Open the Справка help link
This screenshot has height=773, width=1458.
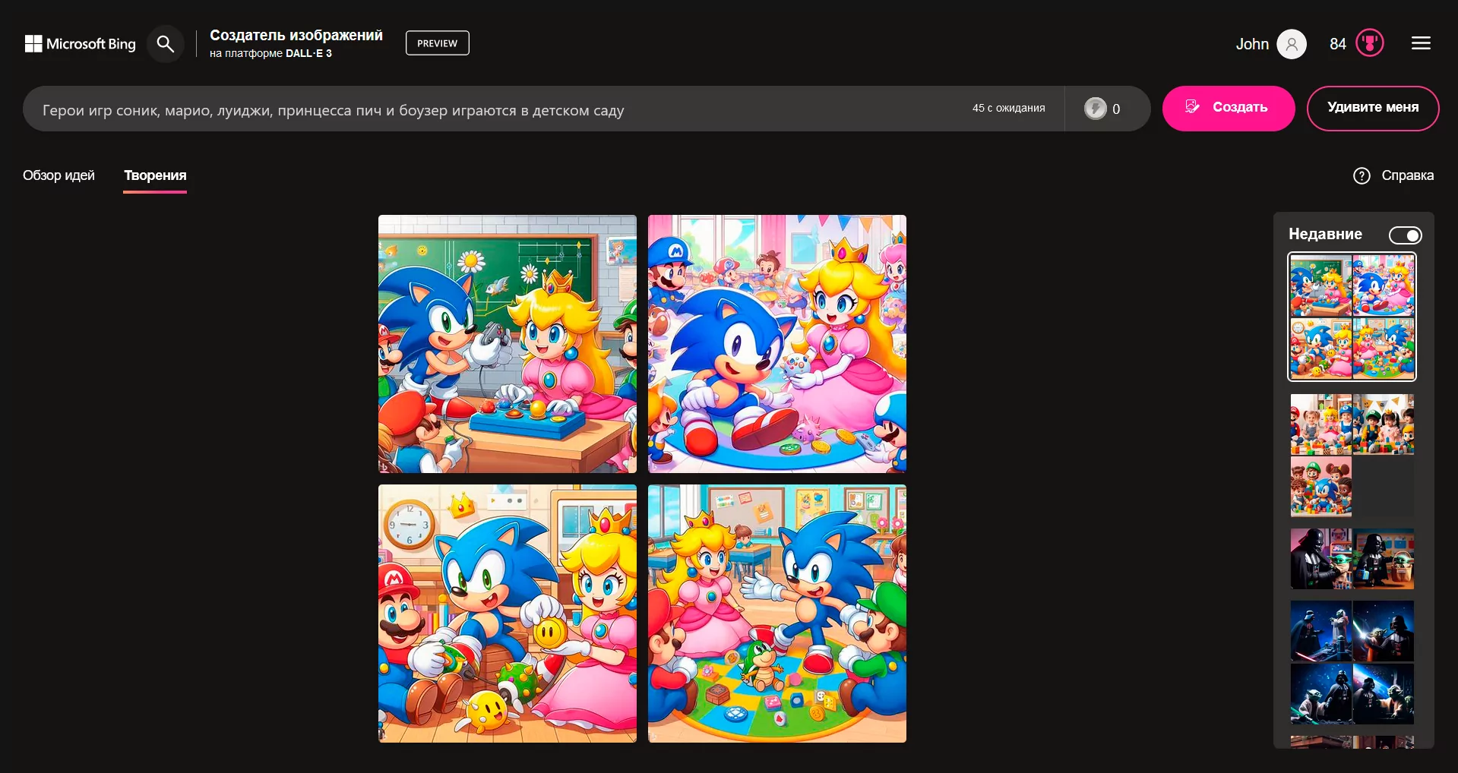(1407, 175)
